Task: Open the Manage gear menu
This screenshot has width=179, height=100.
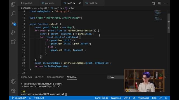Action: coord(13,91)
